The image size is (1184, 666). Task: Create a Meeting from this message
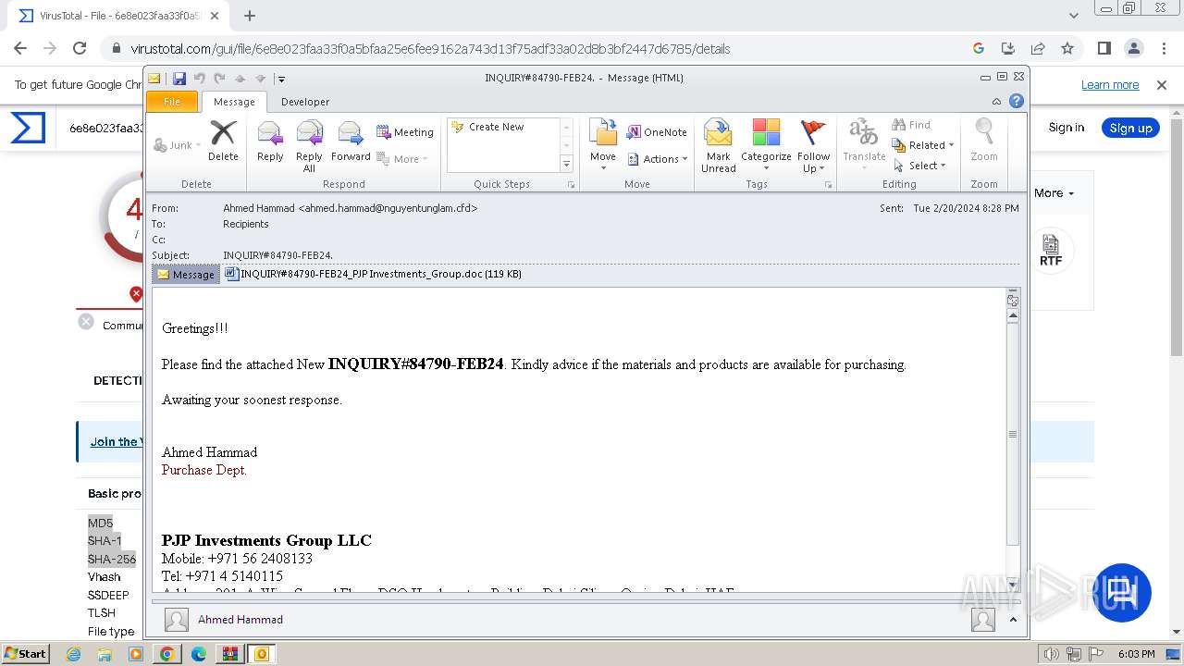405,132
